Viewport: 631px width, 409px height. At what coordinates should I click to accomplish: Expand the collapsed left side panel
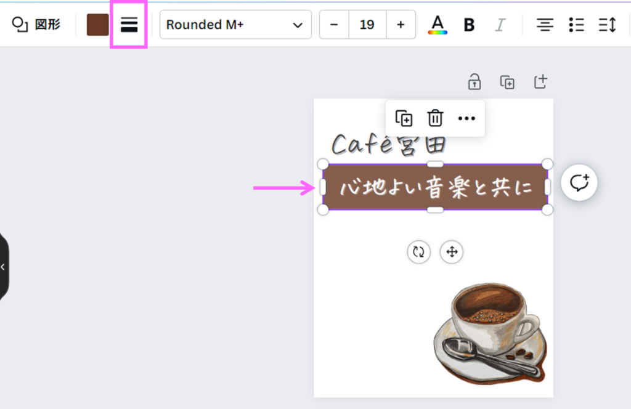[3, 267]
